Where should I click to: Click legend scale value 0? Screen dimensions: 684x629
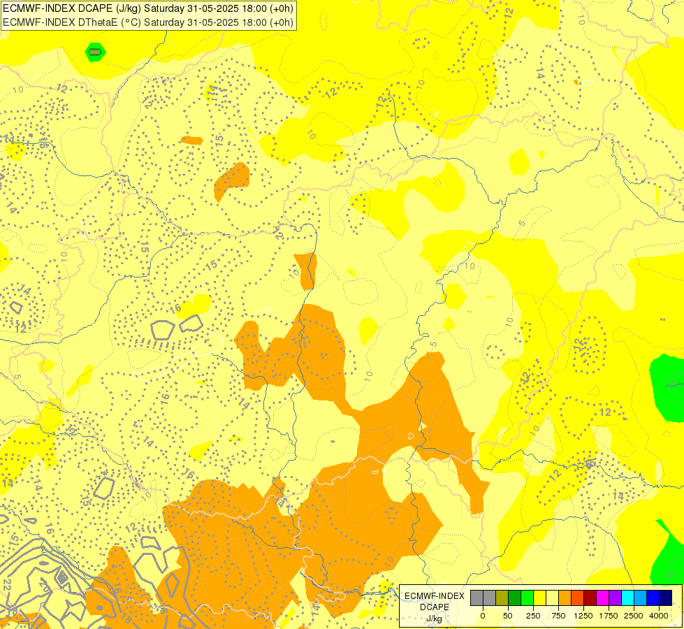[x=483, y=616]
